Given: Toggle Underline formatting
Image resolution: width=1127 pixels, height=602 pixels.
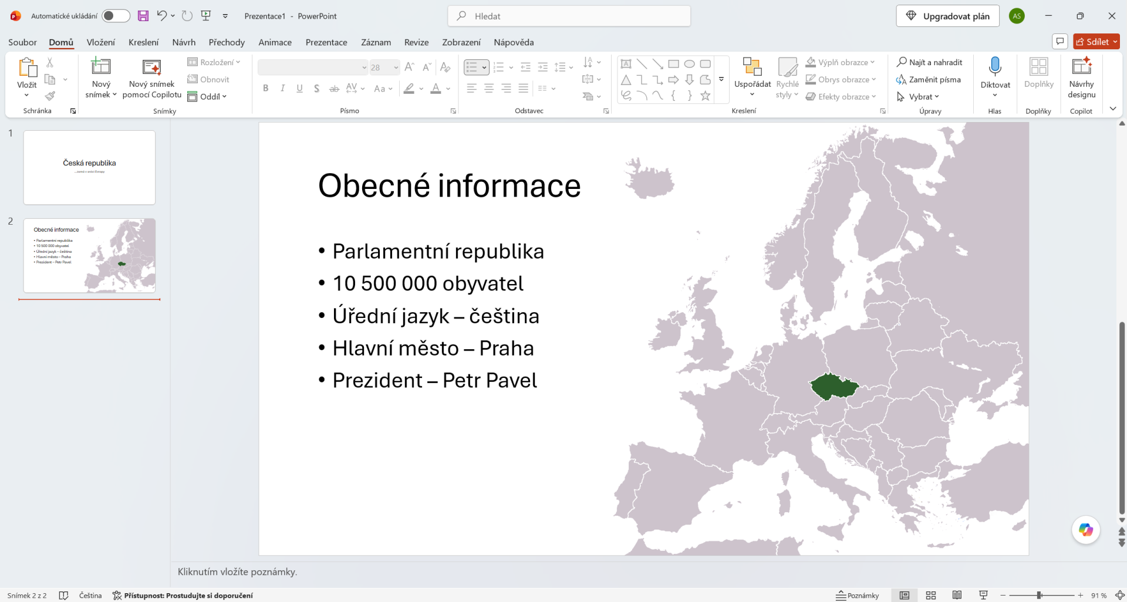Looking at the screenshot, I should coord(299,88).
